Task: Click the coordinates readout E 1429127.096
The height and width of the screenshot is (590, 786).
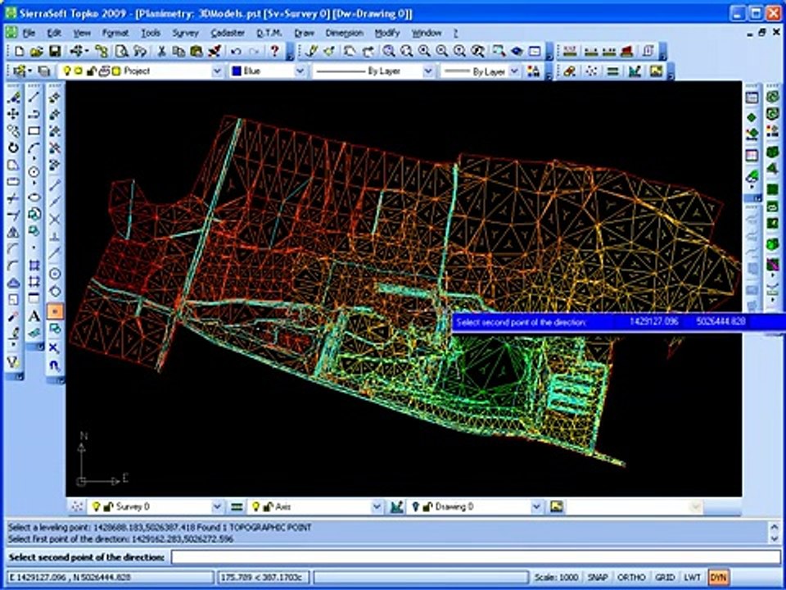Action: coord(109,578)
